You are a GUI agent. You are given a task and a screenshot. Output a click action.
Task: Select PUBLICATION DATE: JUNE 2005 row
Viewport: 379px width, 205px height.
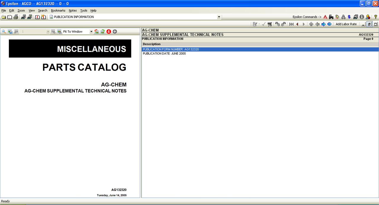pos(260,54)
